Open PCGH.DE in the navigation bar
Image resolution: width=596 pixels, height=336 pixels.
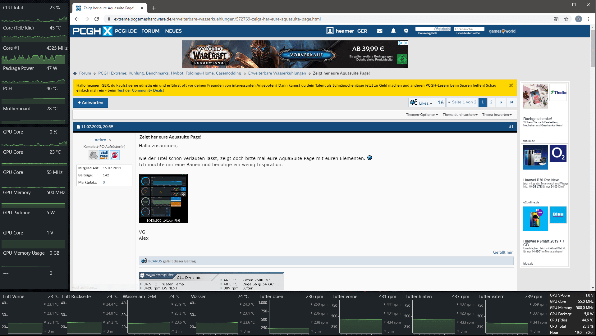pos(126,31)
